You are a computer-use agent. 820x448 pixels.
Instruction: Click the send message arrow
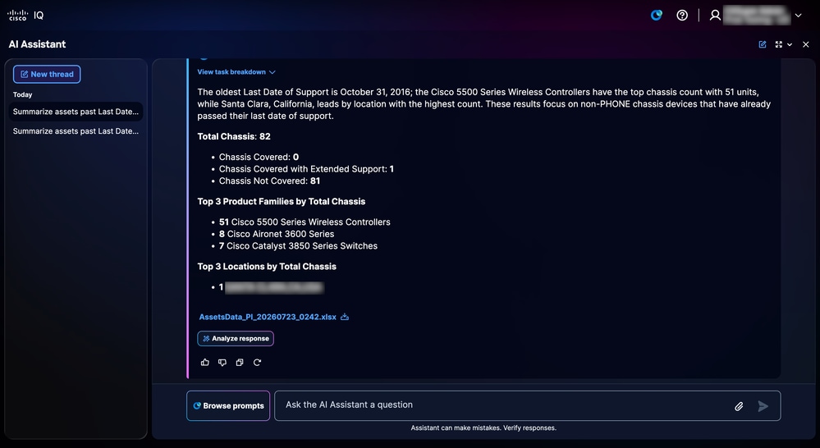(x=763, y=405)
